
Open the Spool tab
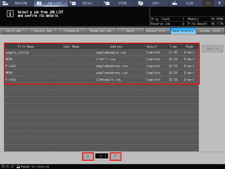(x=130, y=31)
